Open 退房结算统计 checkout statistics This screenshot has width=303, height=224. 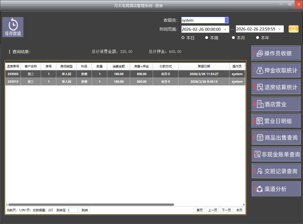click(276, 87)
